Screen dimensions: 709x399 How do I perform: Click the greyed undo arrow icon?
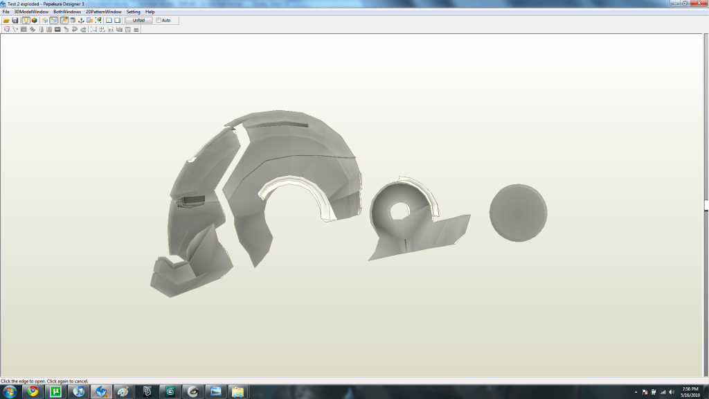pos(75,29)
